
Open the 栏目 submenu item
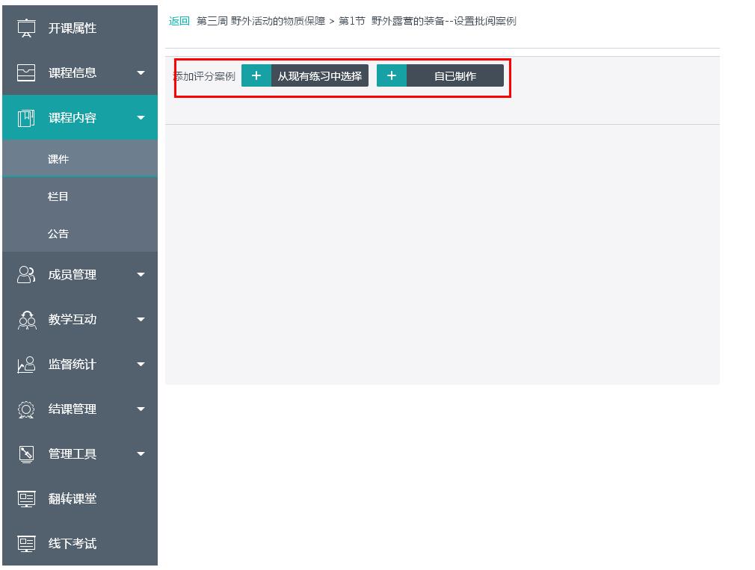58,196
